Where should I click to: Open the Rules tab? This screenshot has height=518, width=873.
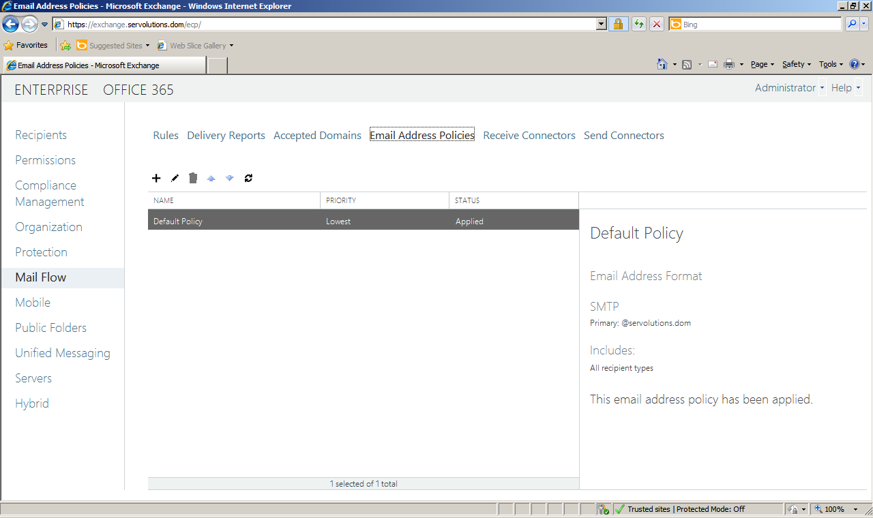(166, 136)
